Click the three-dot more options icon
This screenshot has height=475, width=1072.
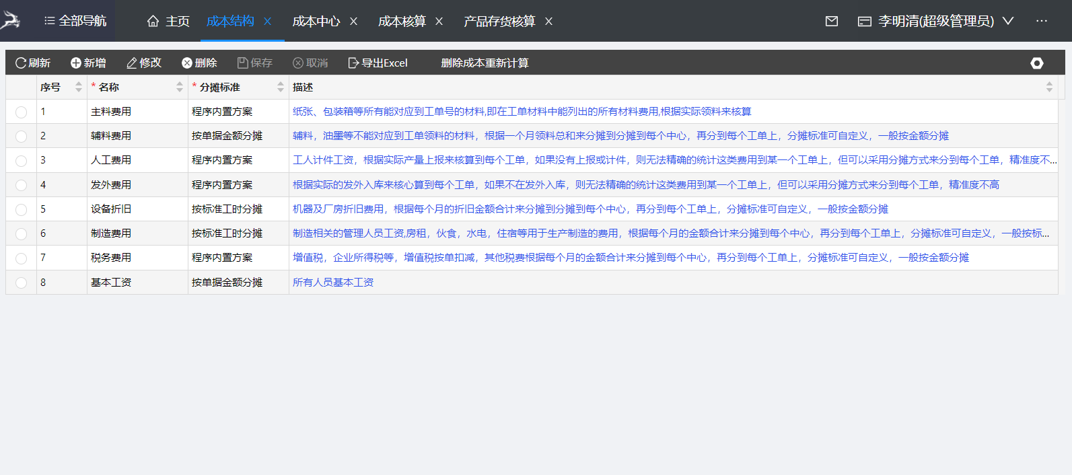pyautogui.click(x=1042, y=22)
